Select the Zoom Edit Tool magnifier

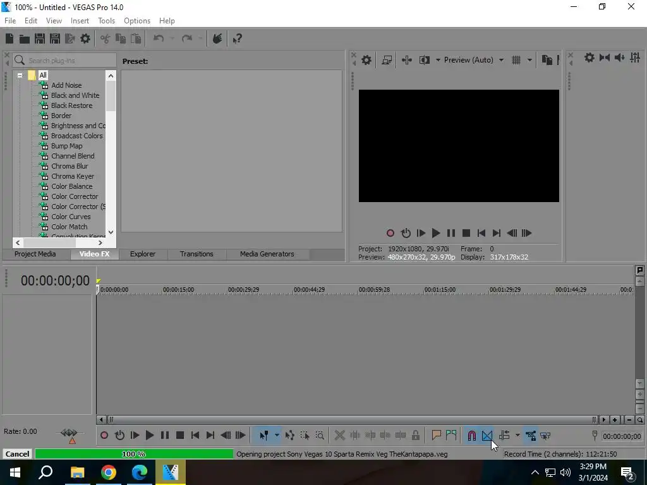click(x=320, y=436)
